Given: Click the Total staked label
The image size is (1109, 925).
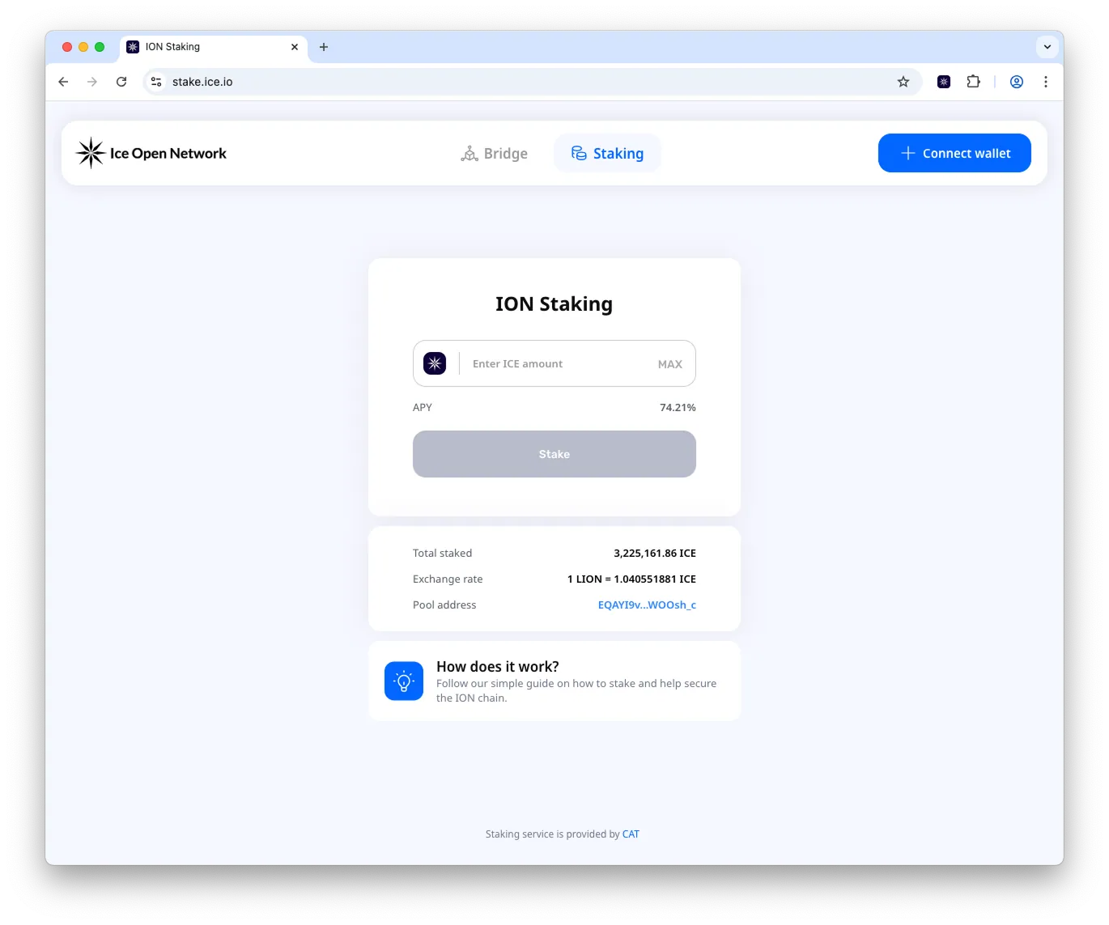Looking at the screenshot, I should (442, 554).
